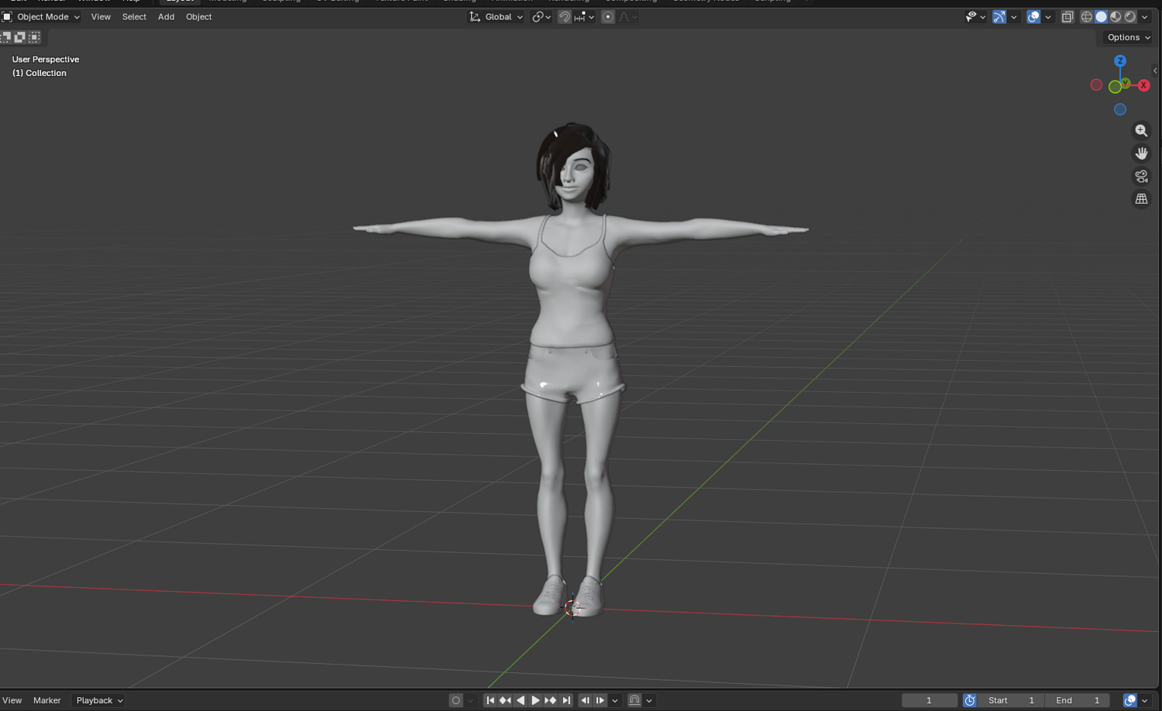Click the End frame field
This screenshot has height=711, width=1162.
coord(1077,700)
